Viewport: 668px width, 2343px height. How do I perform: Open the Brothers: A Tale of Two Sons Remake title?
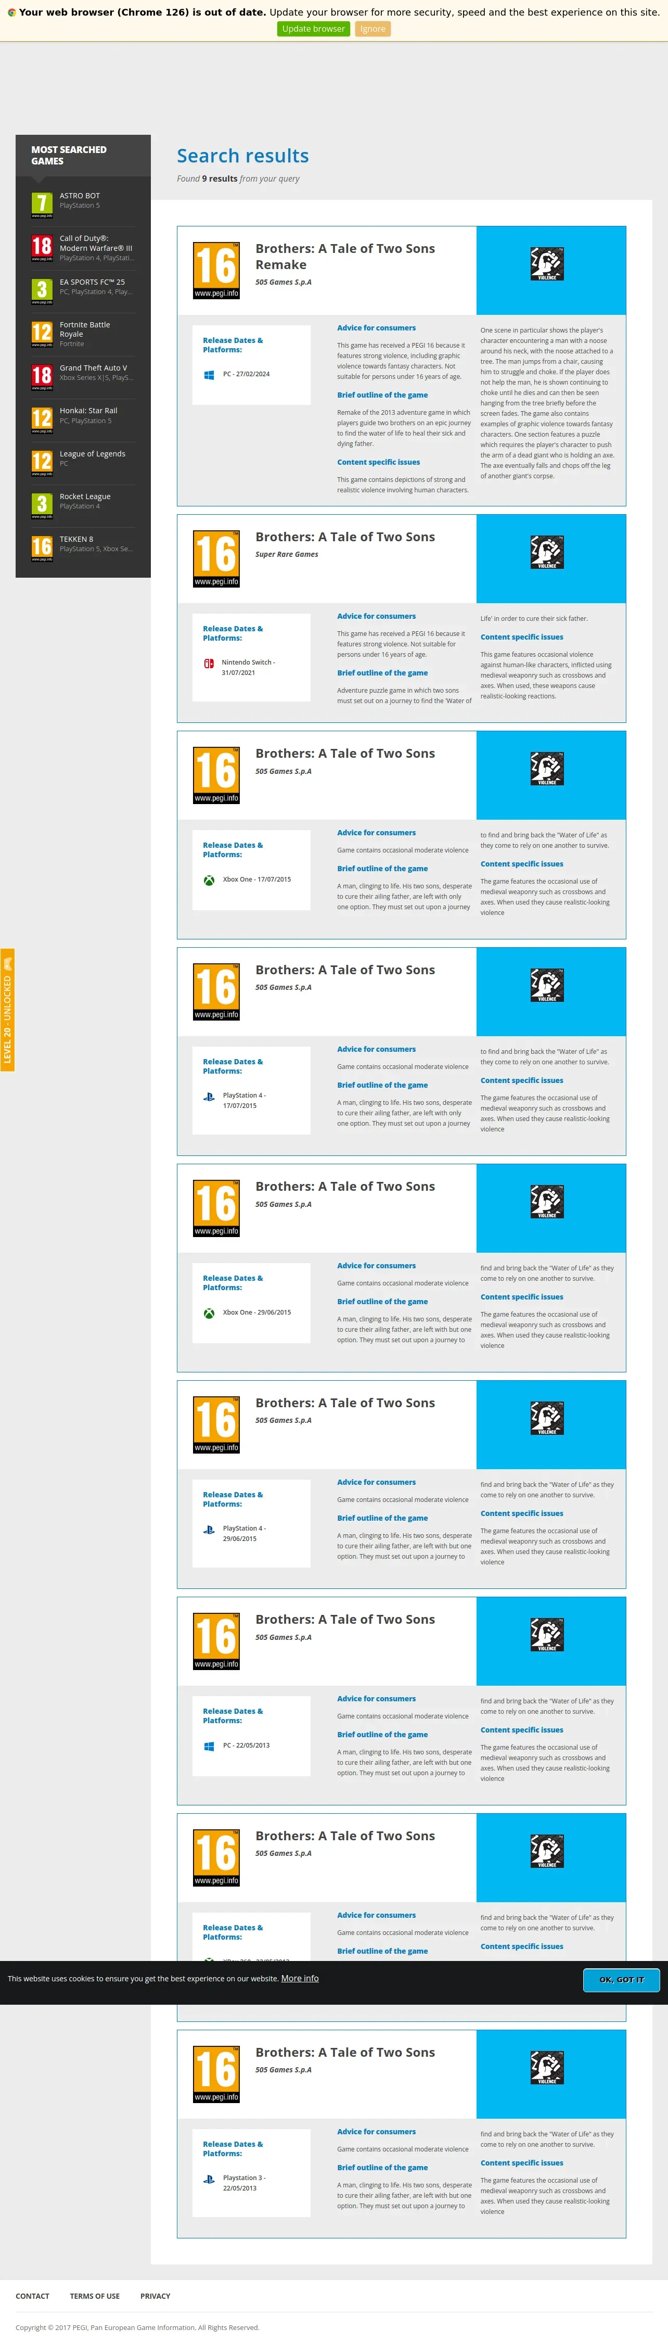(345, 257)
